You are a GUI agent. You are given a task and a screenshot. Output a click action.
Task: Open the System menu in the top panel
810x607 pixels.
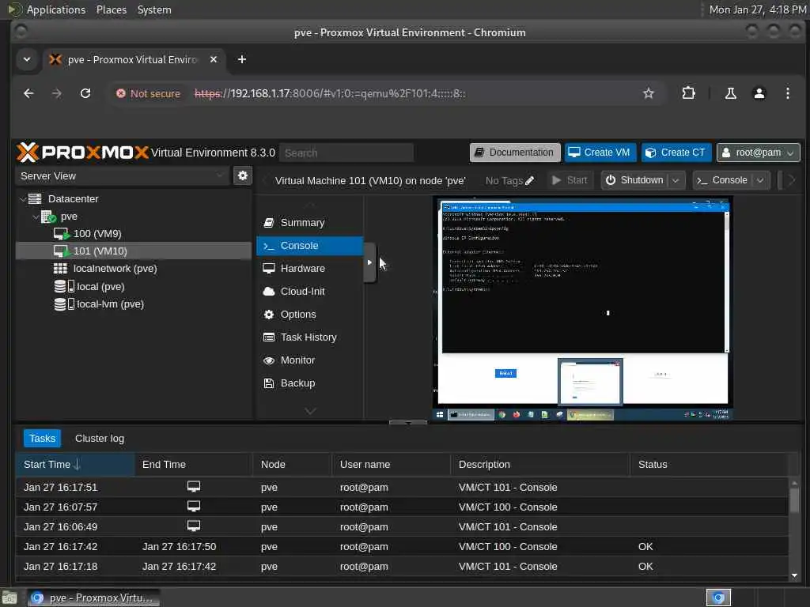(x=154, y=9)
